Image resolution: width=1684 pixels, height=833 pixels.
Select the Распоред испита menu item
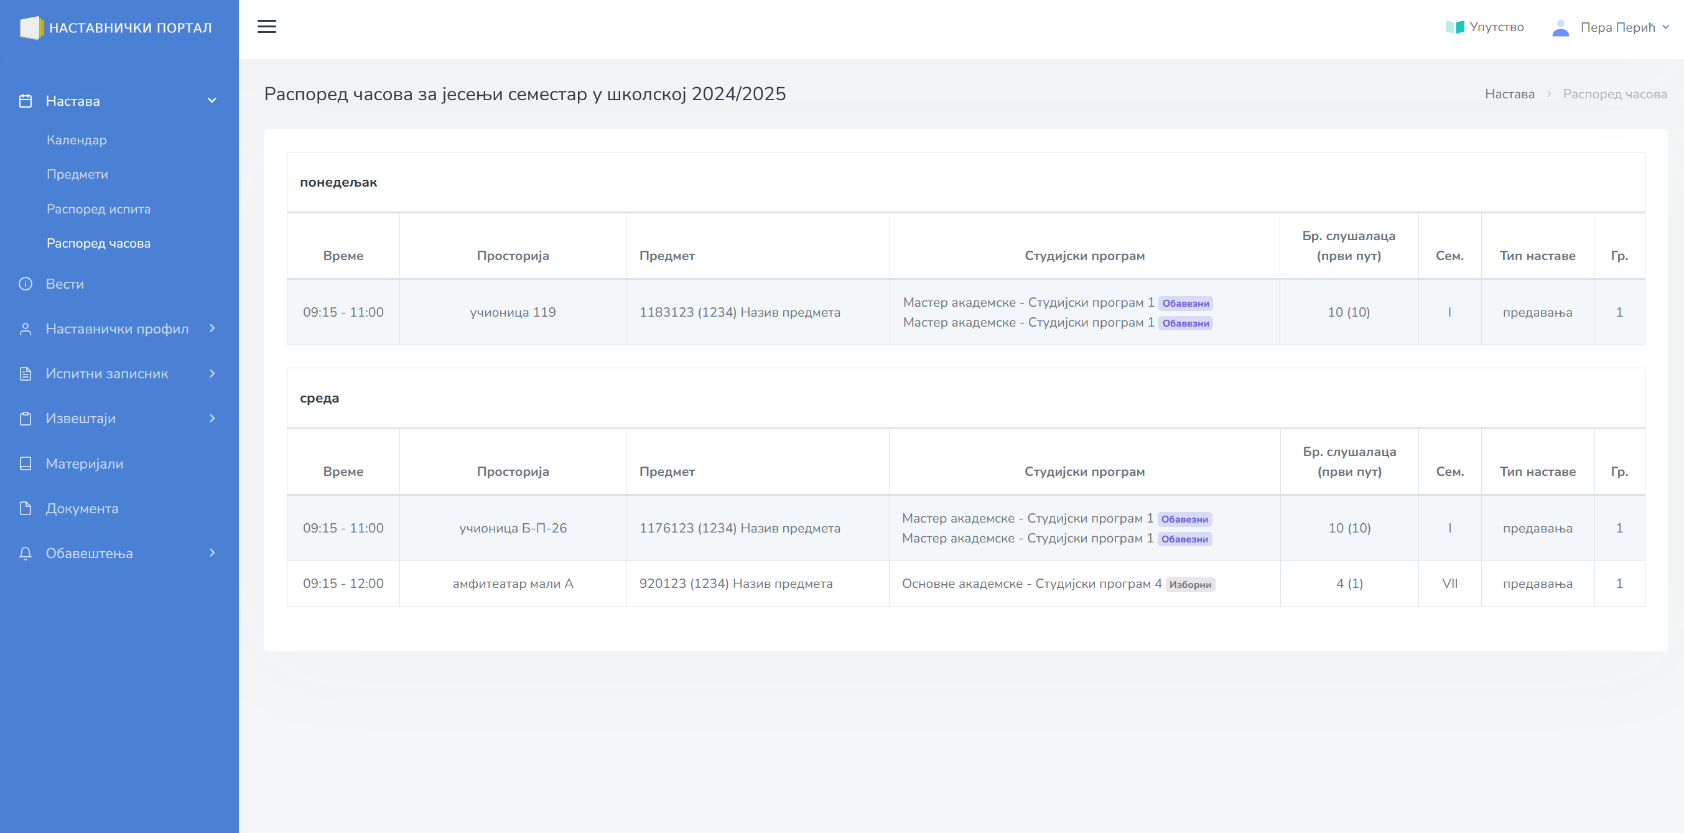pos(98,209)
